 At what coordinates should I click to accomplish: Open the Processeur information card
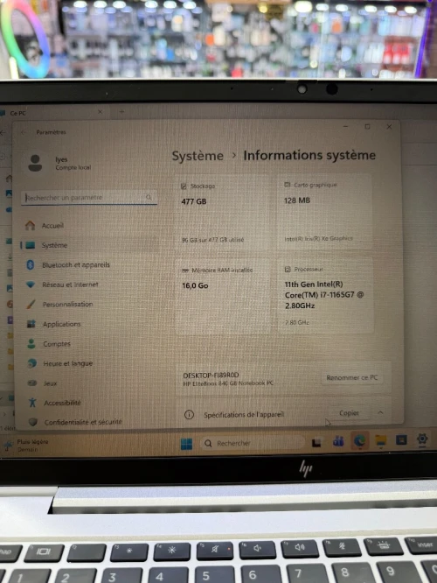(x=326, y=295)
